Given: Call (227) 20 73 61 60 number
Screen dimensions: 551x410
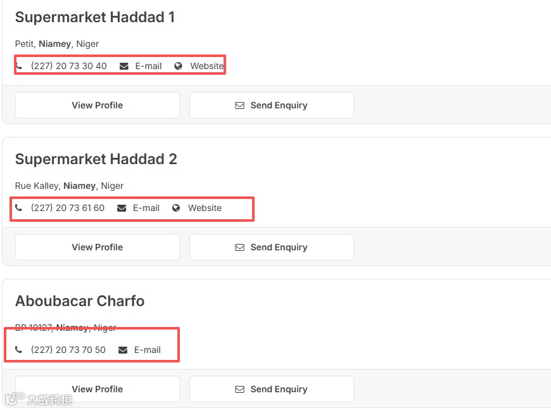Looking at the screenshot, I should (67, 208).
